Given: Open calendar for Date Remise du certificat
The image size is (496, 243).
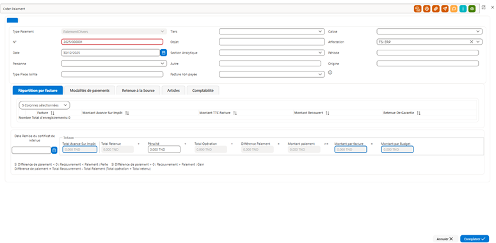Looking at the screenshot, I should 54,151.
